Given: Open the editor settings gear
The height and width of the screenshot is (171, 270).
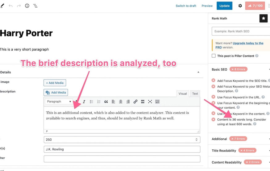Looking at the screenshot, I should [240, 6].
